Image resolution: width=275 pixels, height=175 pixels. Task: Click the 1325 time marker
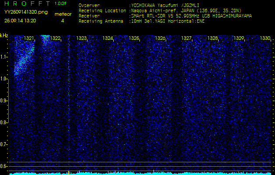(134, 38)
